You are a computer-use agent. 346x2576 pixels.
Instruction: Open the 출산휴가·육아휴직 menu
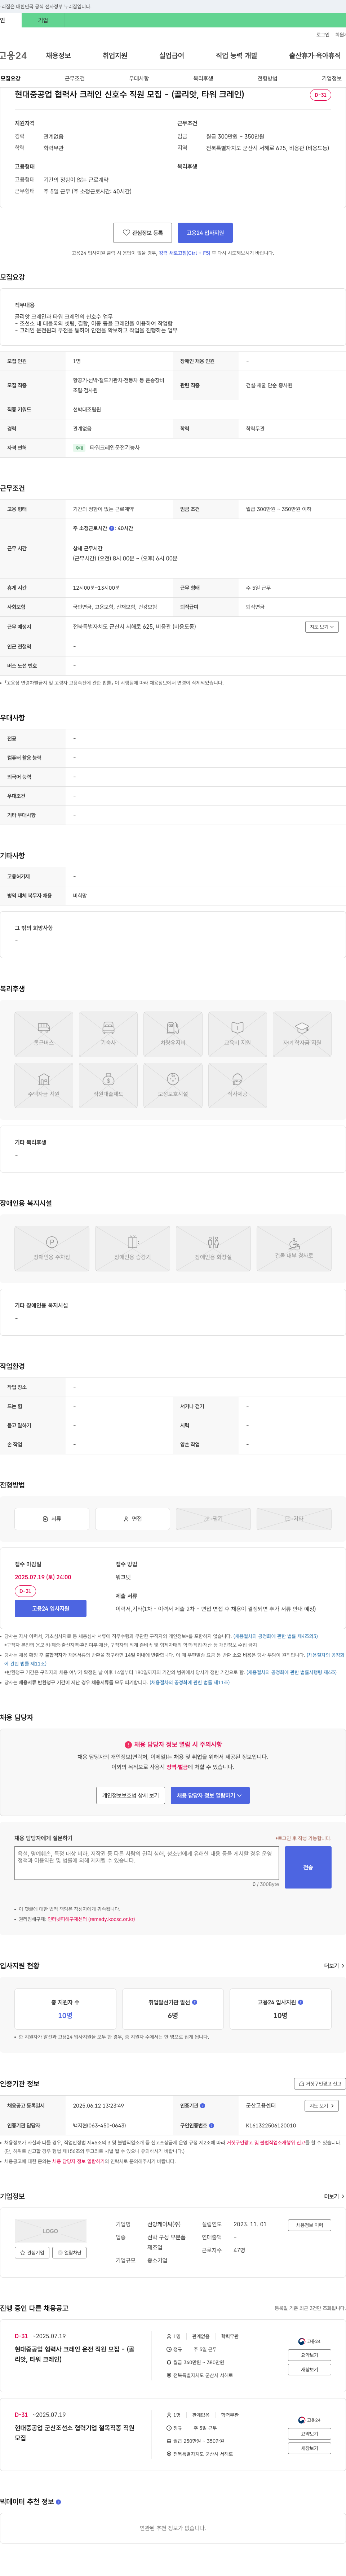point(315,56)
